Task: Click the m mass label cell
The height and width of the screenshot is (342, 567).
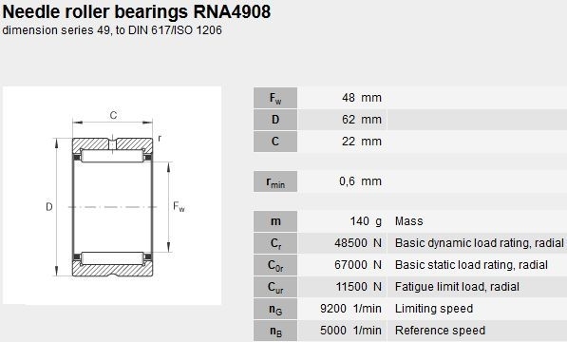Action: (275, 221)
